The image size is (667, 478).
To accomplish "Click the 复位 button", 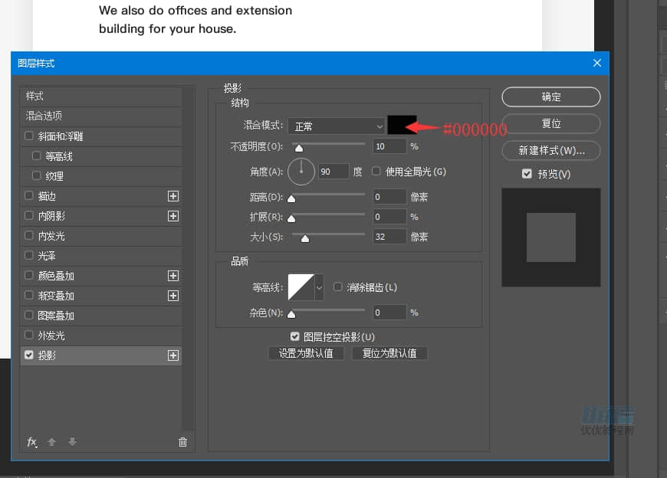I will click(551, 123).
